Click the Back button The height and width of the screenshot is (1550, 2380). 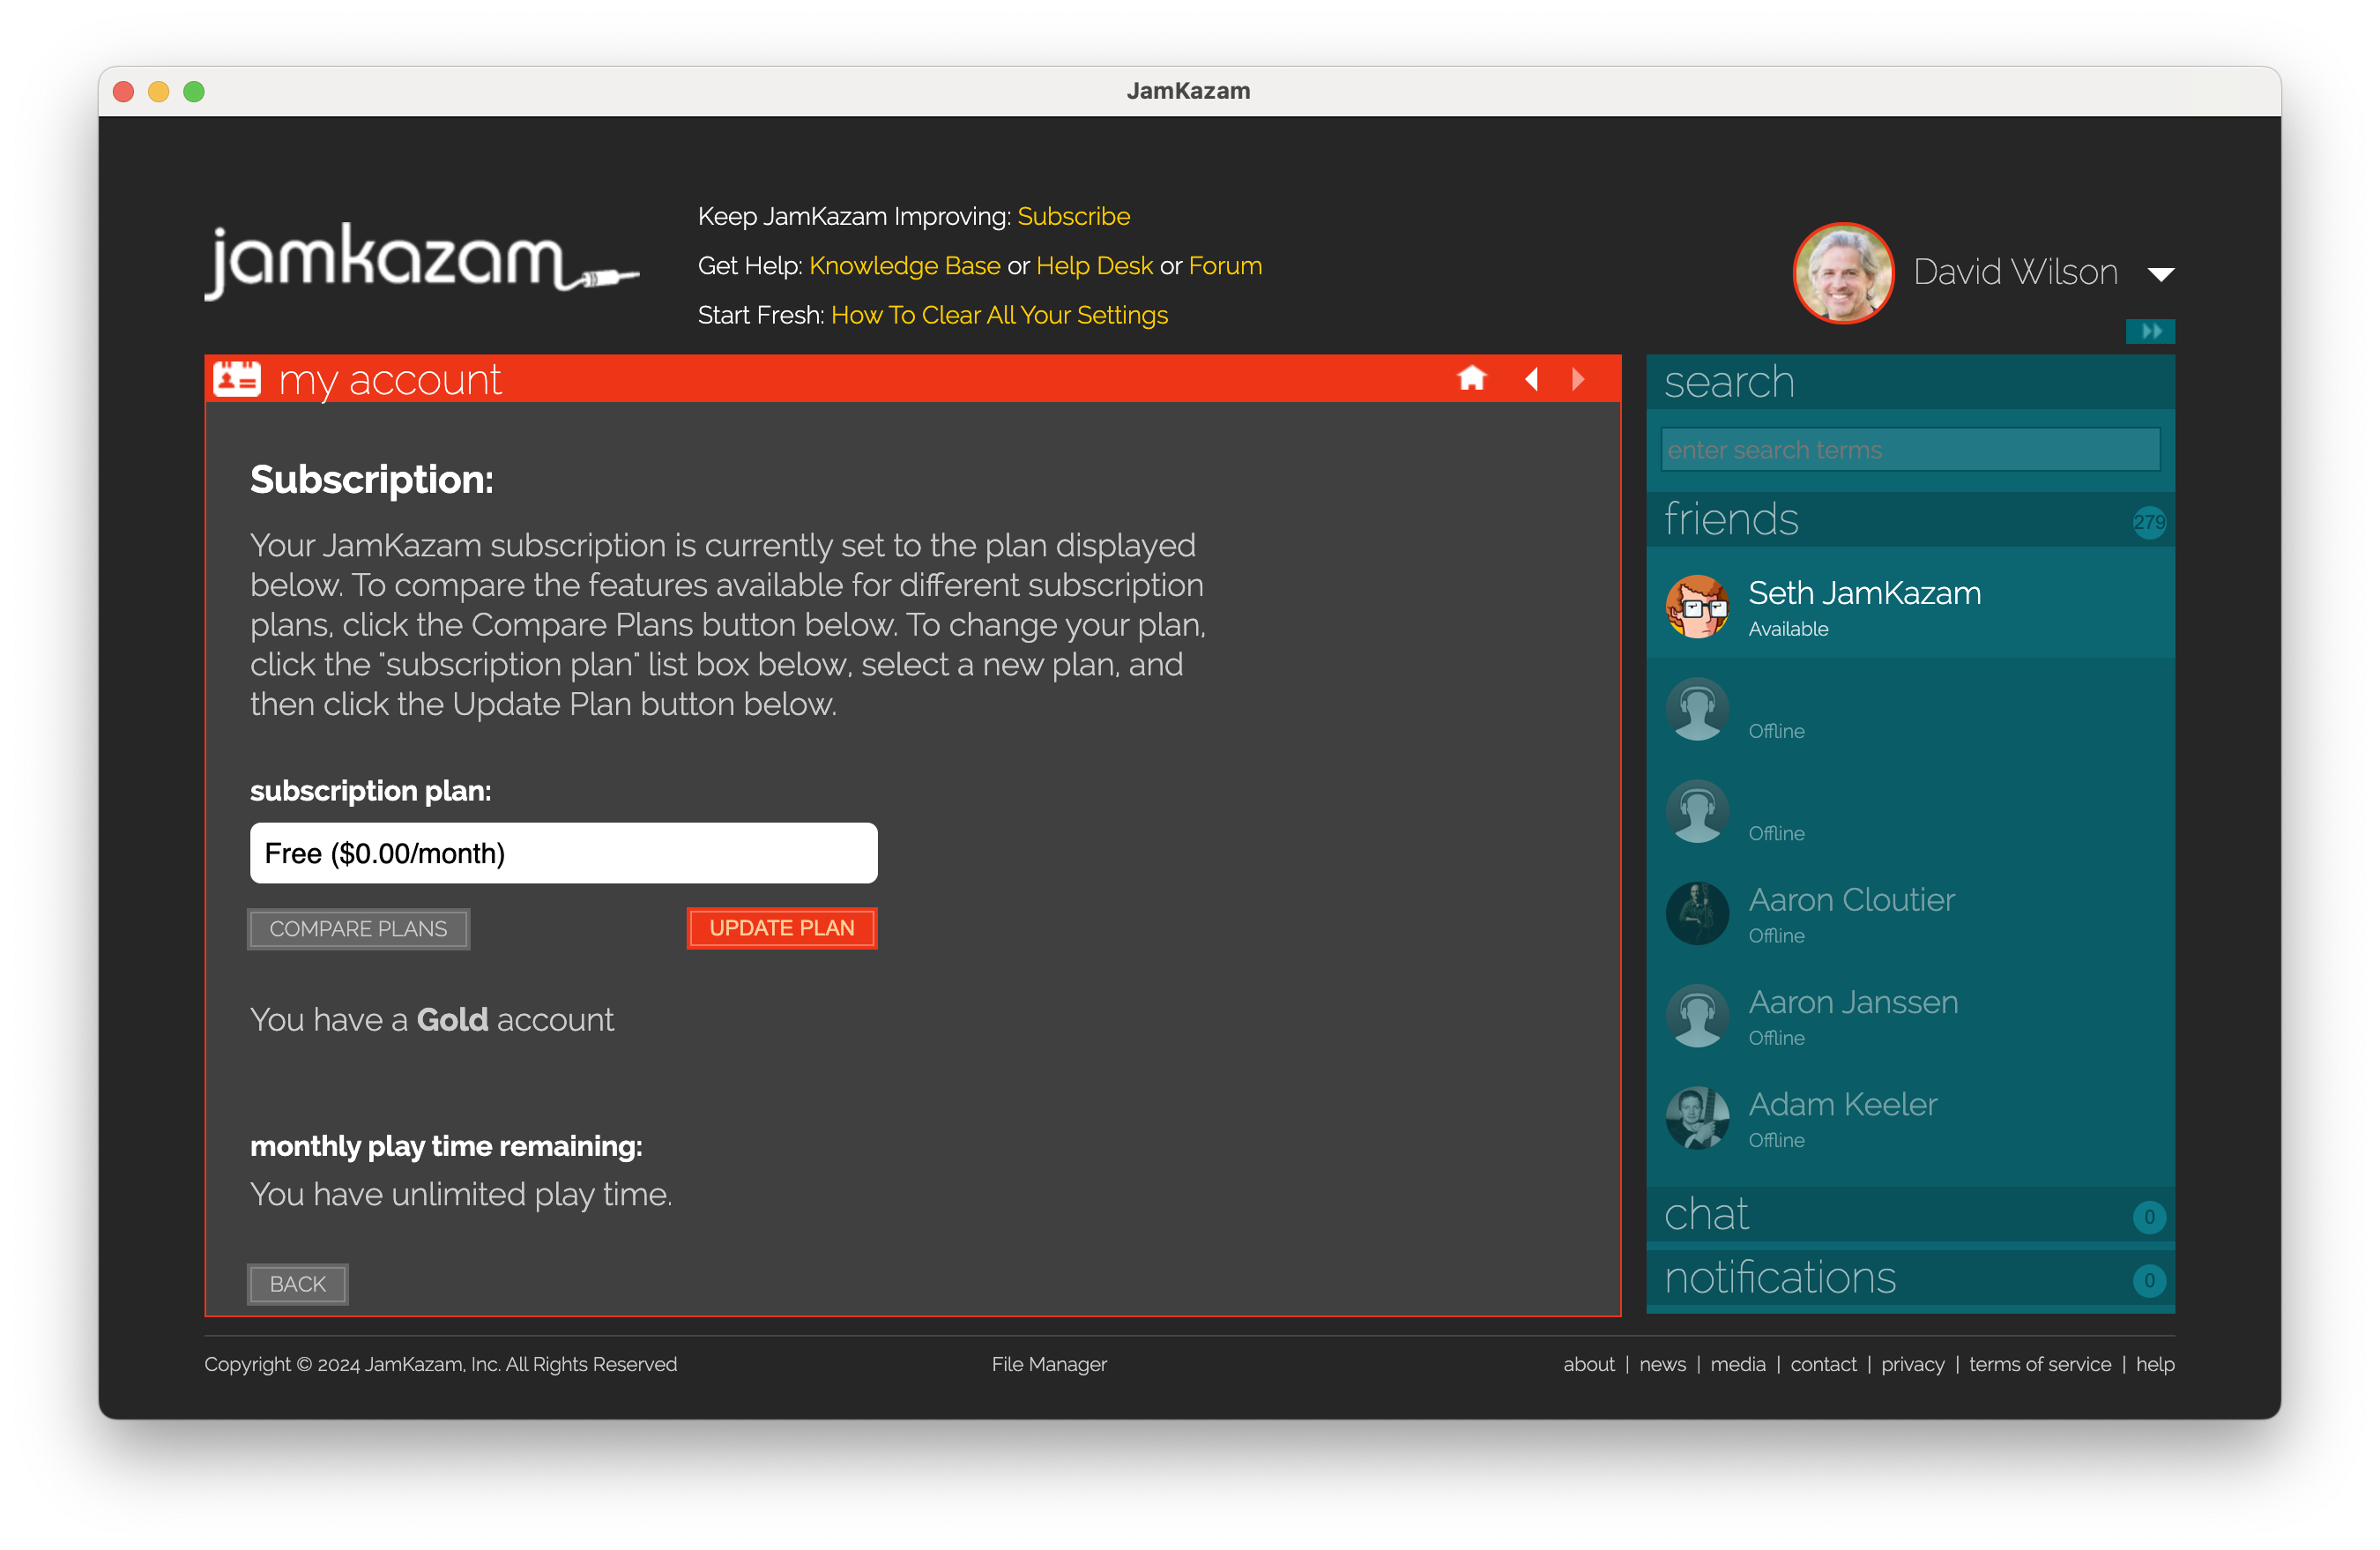[297, 1284]
